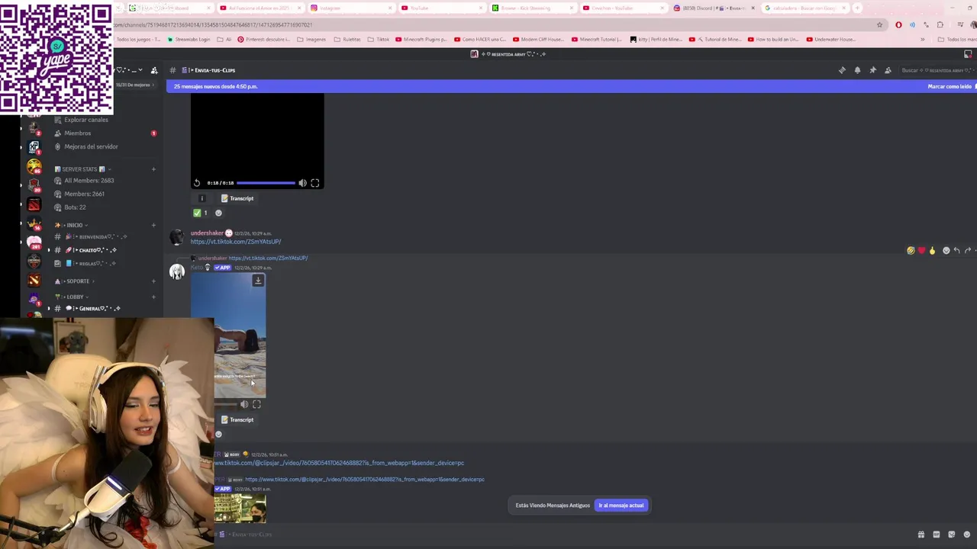The image size is (977, 549).
Task: Seek on the first video's progress bar
Action: point(266,183)
